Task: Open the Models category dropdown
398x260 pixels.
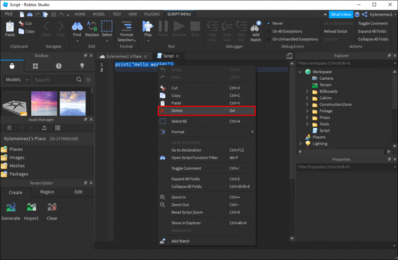Action: point(17,80)
